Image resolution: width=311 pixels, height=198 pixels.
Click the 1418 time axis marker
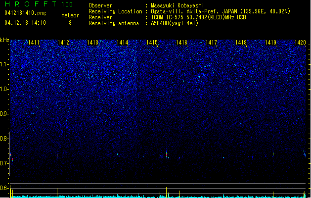(x=241, y=43)
